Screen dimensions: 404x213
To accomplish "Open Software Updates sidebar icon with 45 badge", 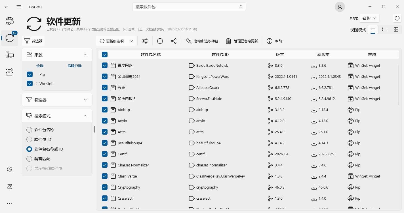I will [x=10, y=38].
